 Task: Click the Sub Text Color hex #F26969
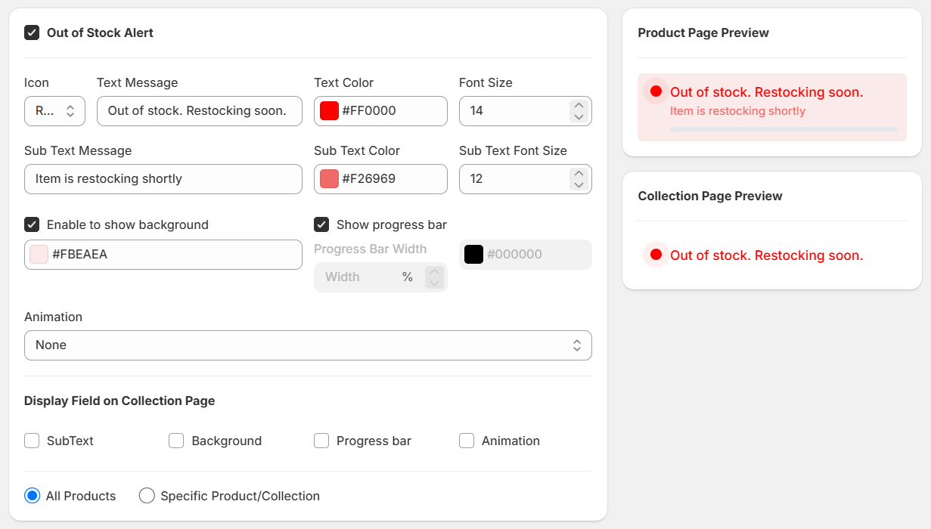(x=369, y=179)
